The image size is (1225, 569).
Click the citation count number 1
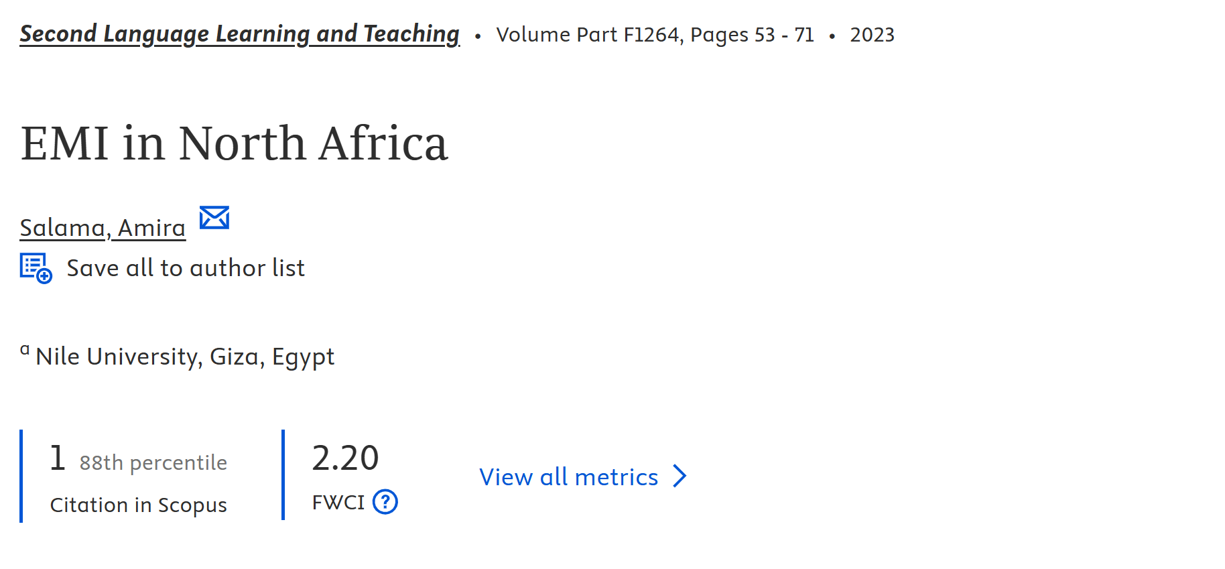pos(58,458)
